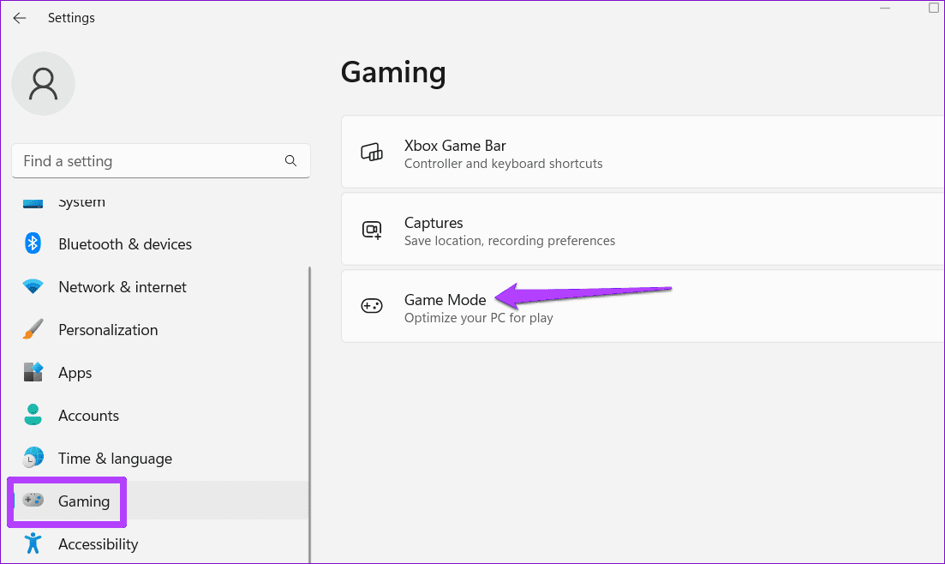Click the Apps icon in sidebar
The height and width of the screenshot is (564, 945).
tap(33, 373)
